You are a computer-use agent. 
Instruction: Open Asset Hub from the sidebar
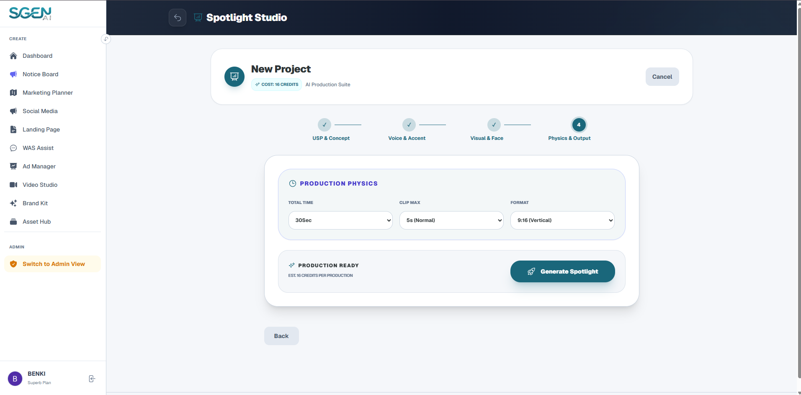pyautogui.click(x=53, y=222)
